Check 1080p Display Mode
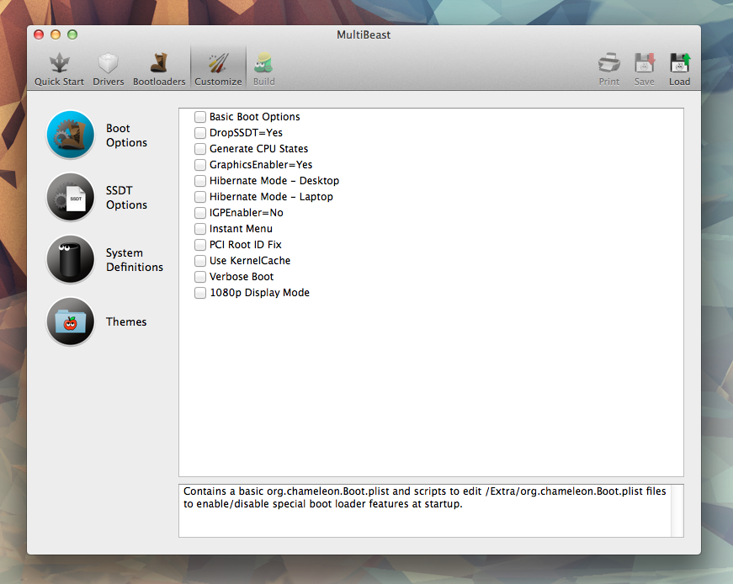This screenshot has width=733, height=584. pos(199,293)
